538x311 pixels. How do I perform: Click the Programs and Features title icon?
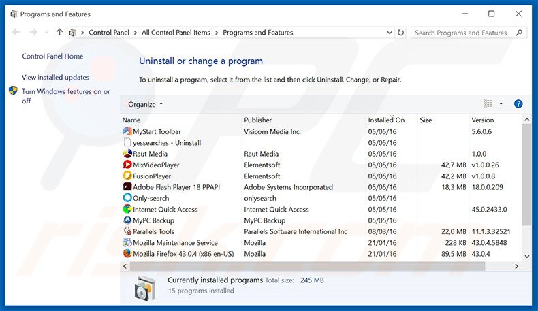point(14,14)
